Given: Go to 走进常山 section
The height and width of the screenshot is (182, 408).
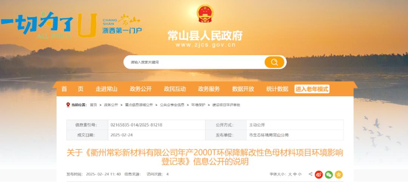Looking at the screenshot, I should point(107,89).
